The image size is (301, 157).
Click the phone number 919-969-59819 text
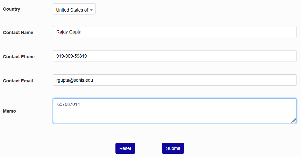pos(72,56)
